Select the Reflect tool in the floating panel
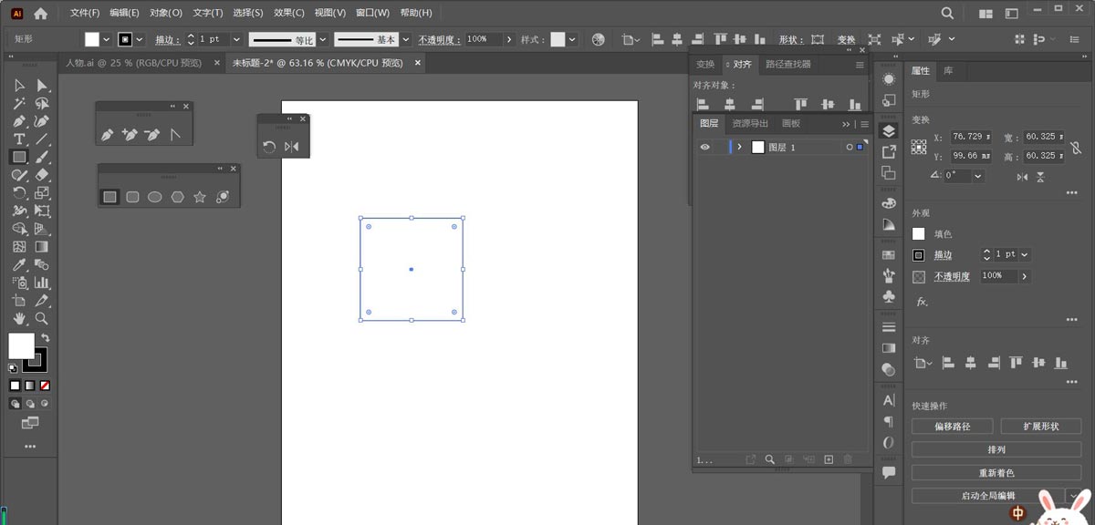1095x525 pixels. (x=291, y=147)
